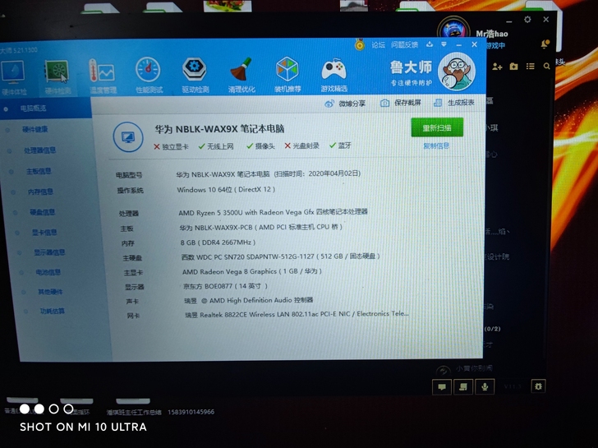Screen dimensions: 598x448
Task: Click the 蓝牙 status indicator
Action: pos(340,145)
